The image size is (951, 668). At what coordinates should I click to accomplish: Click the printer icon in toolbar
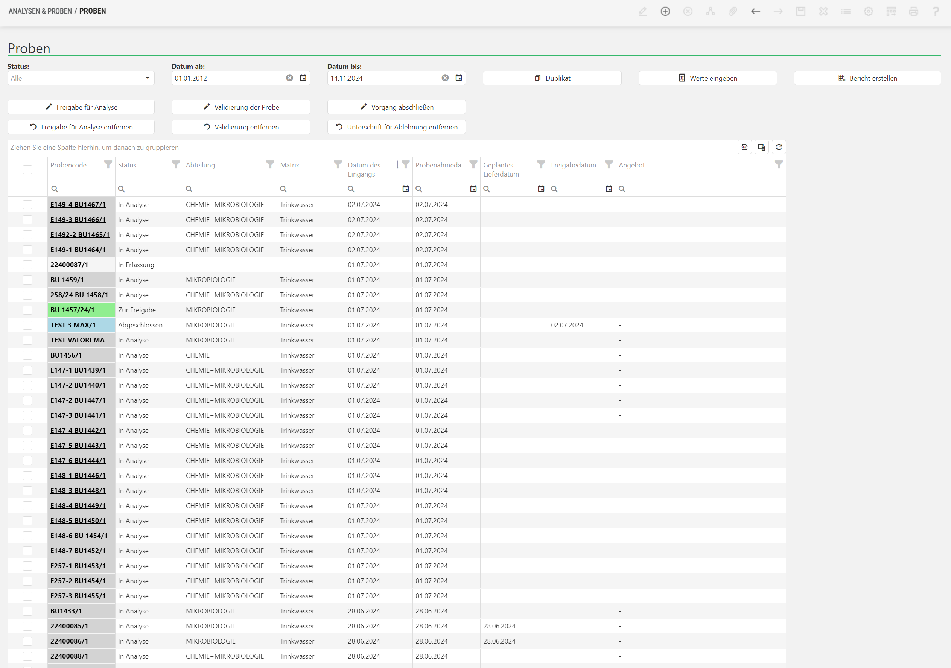pyautogui.click(x=913, y=12)
